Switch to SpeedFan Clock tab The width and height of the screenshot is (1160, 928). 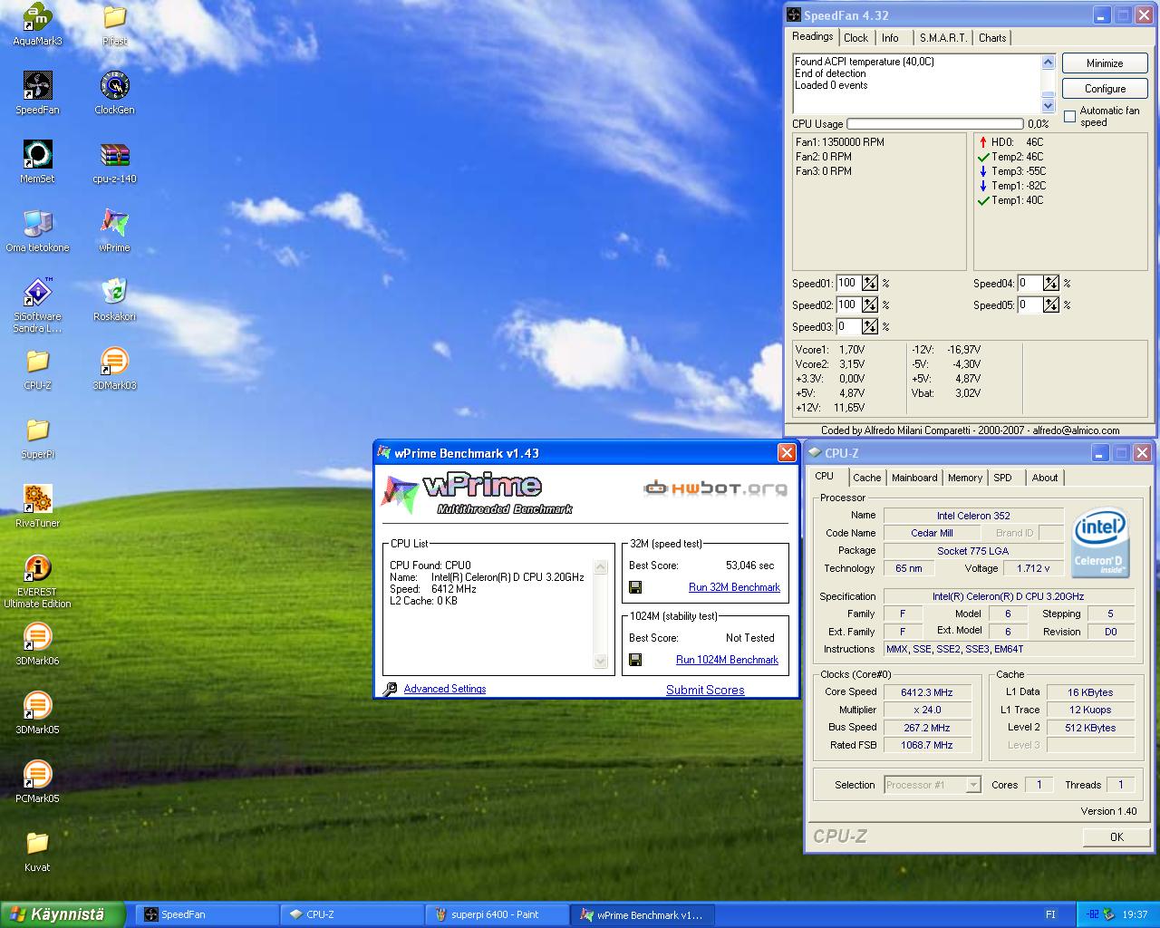855,38
